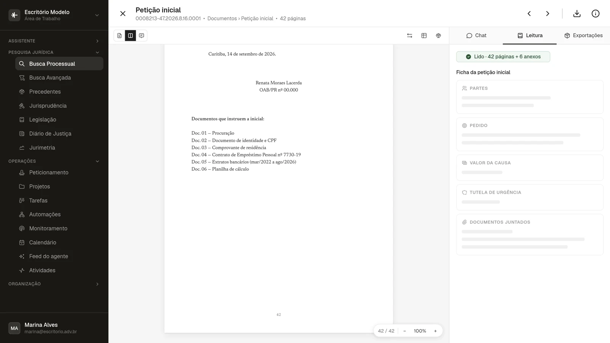This screenshot has width=610, height=343.
Task: Go to previous document arrow
Action: coord(529,14)
